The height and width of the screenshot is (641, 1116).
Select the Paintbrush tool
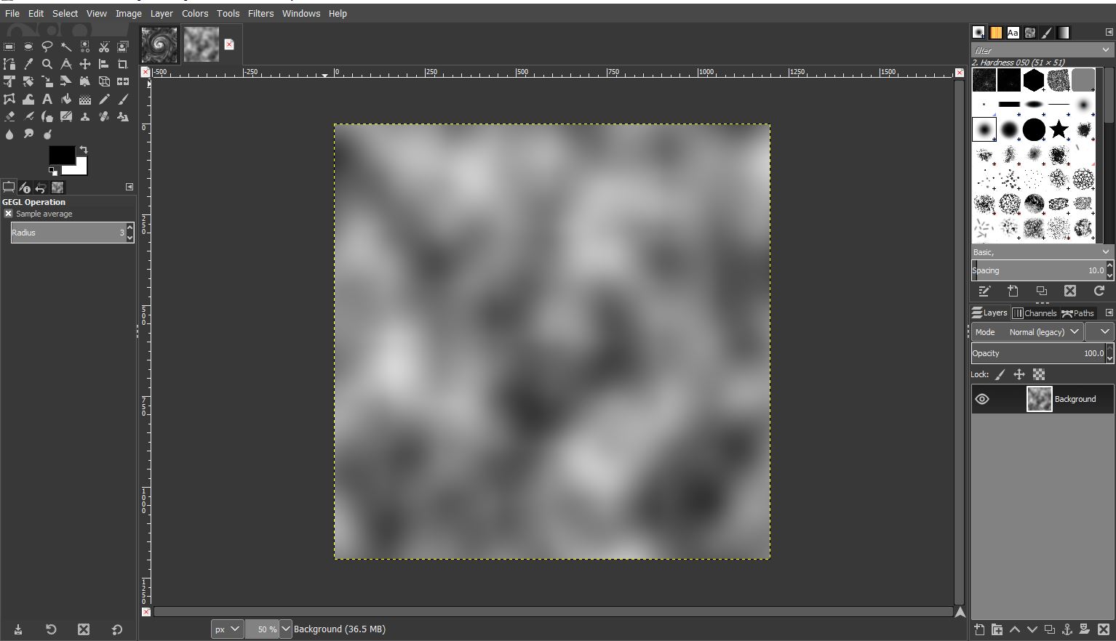[123, 99]
